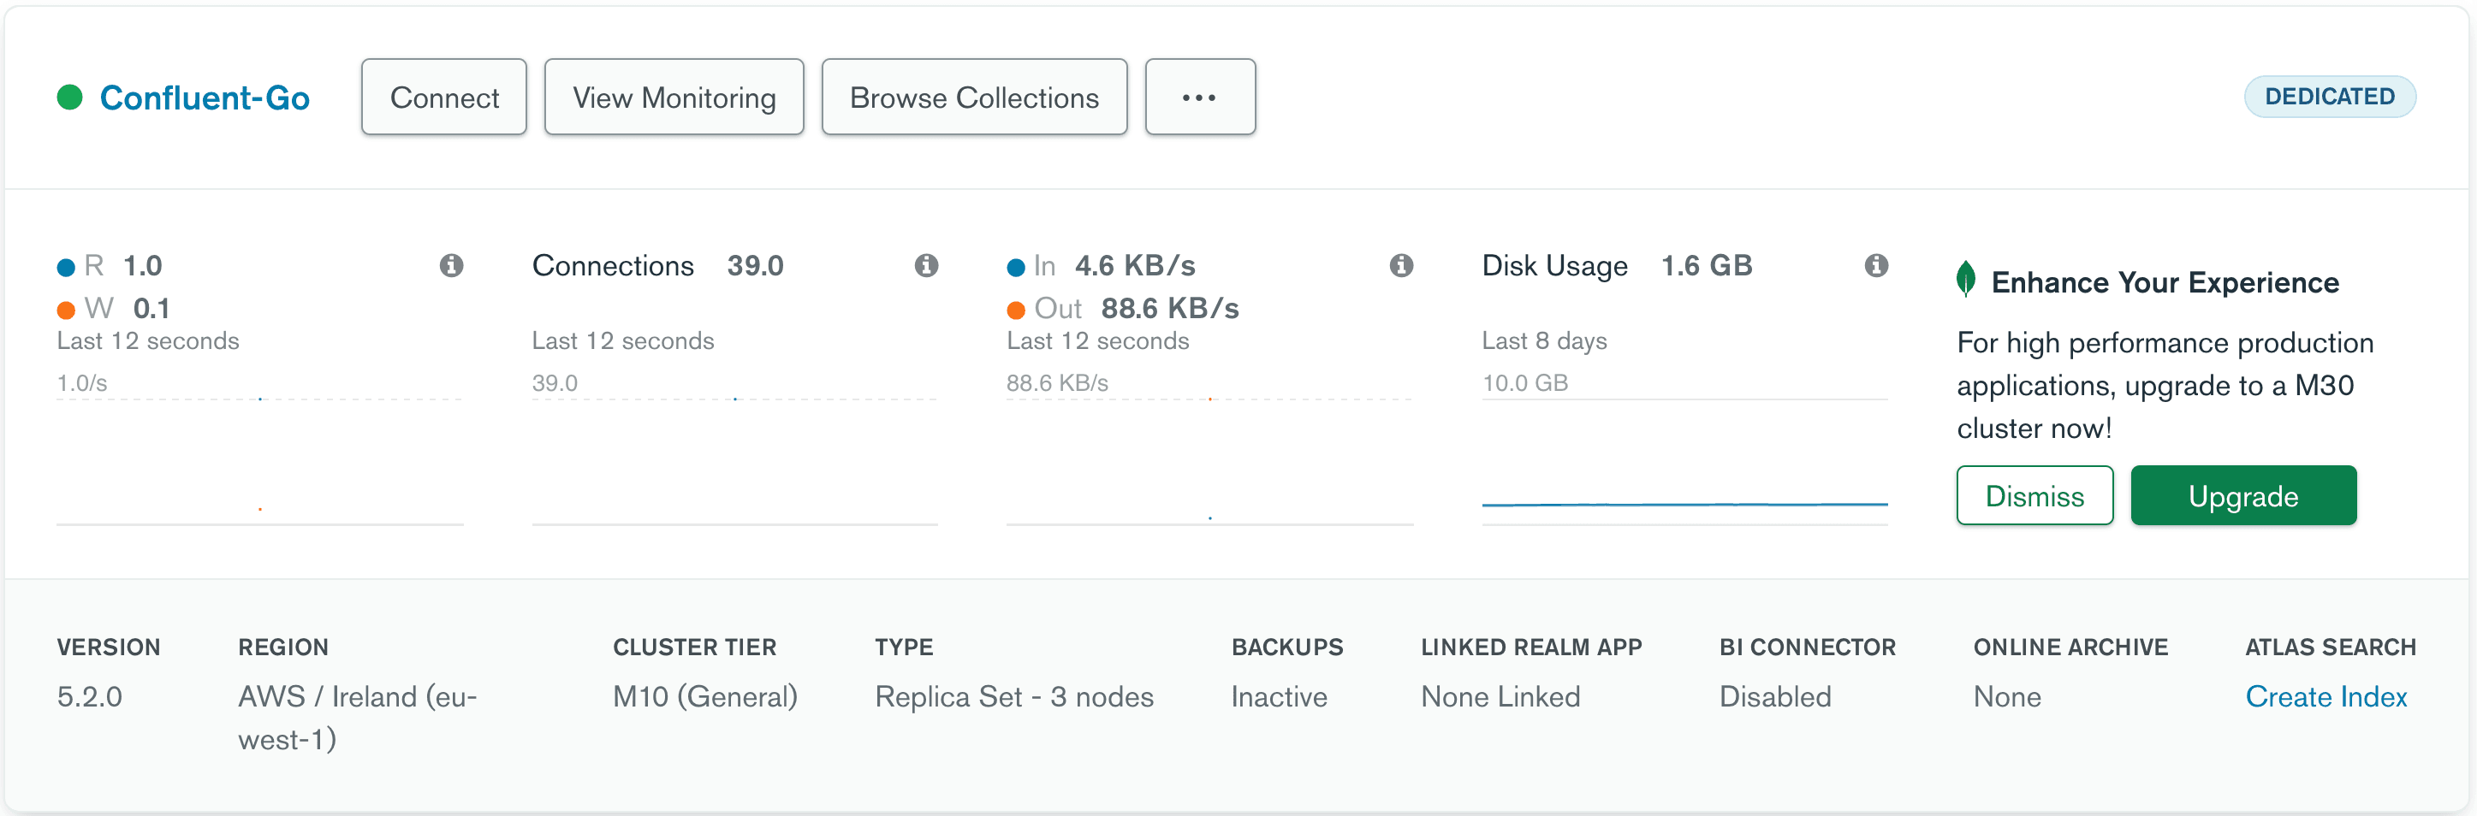
Task: Click the Disk Usage chart line
Action: coord(1684,503)
